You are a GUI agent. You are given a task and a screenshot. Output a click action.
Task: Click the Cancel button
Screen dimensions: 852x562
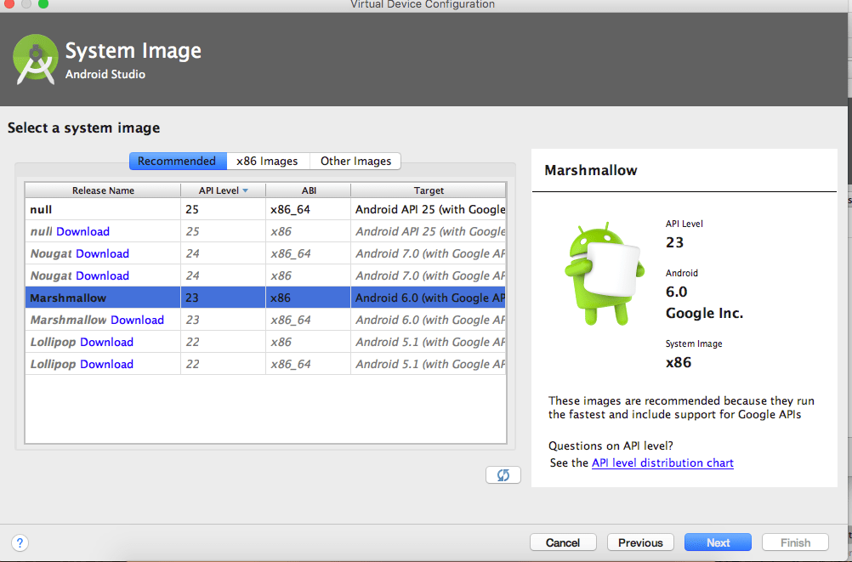[563, 542]
